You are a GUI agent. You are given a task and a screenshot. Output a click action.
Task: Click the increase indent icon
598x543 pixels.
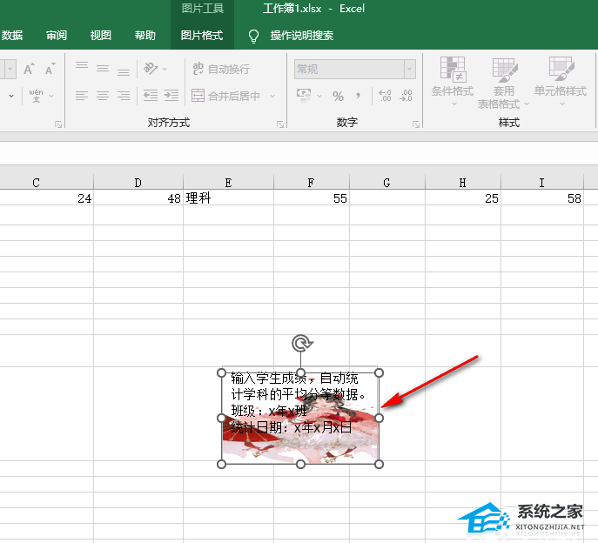(171, 96)
